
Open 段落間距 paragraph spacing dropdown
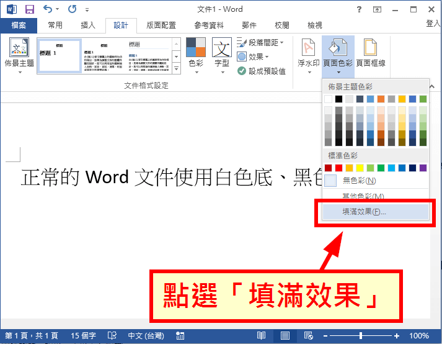(x=260, y=43)
